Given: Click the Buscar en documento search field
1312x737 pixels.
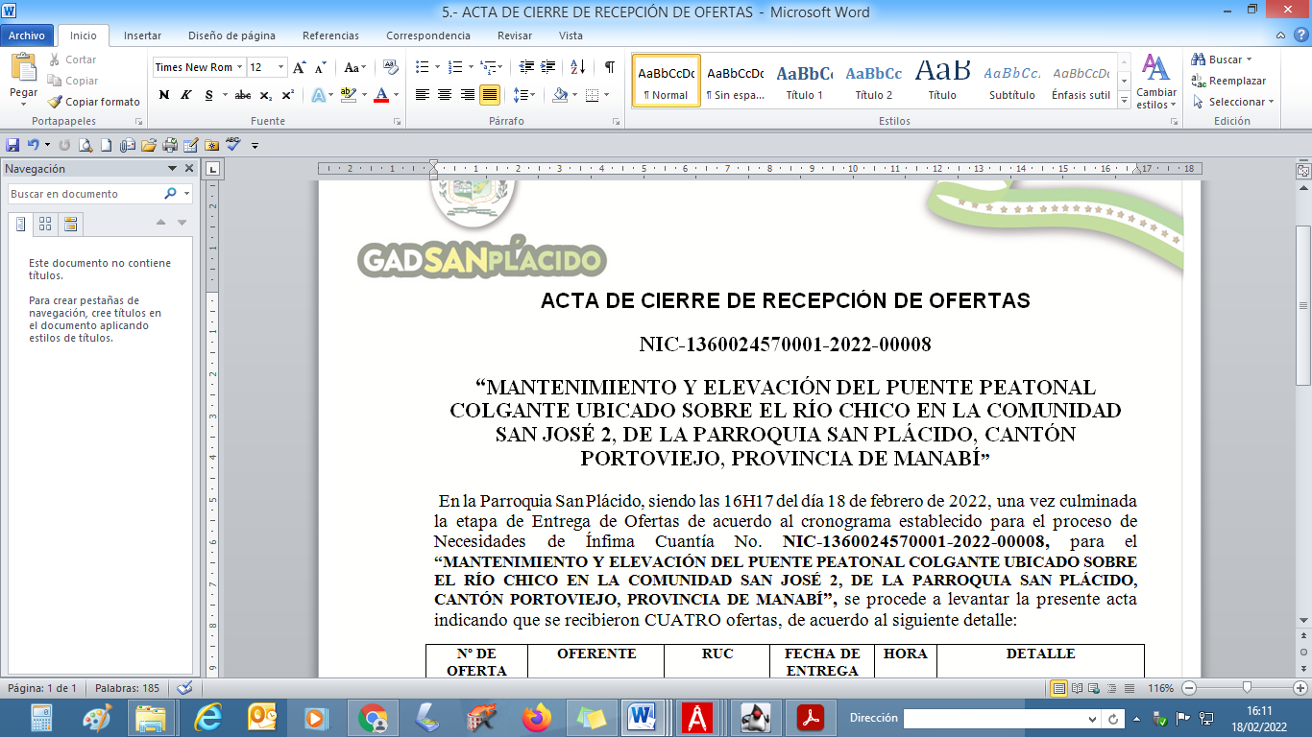Looking at the screenshot, I should click(x=85, y=194).
